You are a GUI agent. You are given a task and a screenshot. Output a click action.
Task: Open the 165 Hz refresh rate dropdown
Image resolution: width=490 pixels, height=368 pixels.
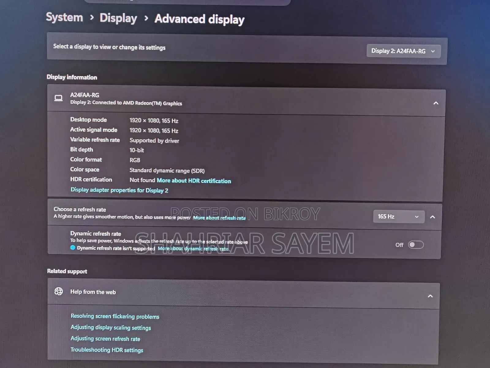pyautogui.click(x=399, y=217)
